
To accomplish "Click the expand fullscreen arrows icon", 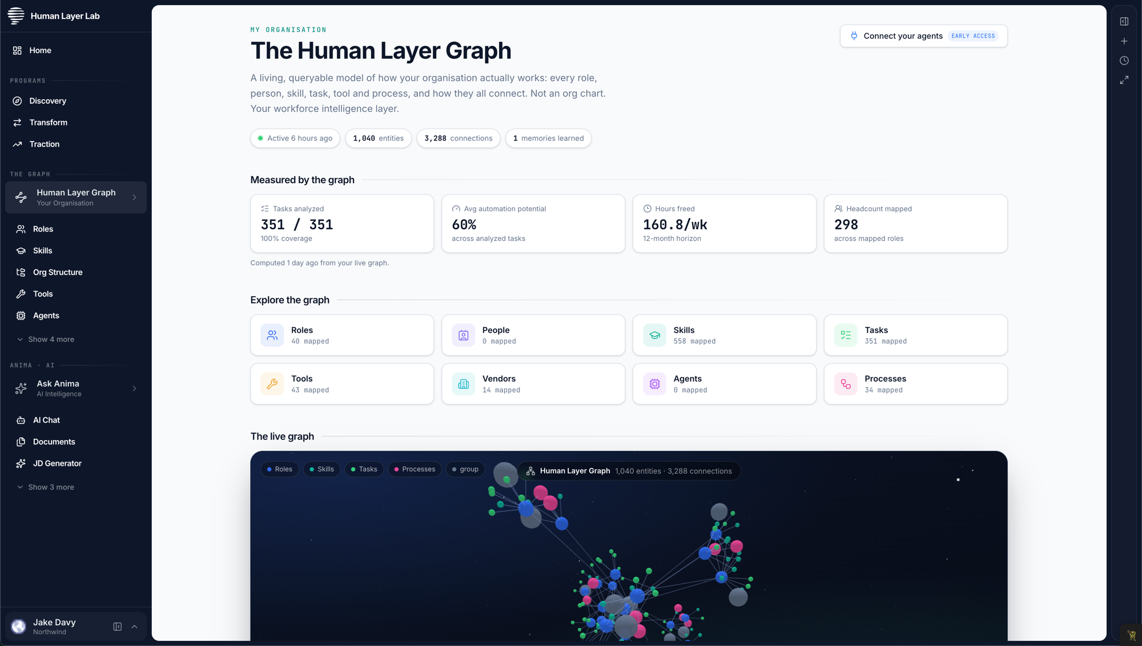I will point(1124,80).
